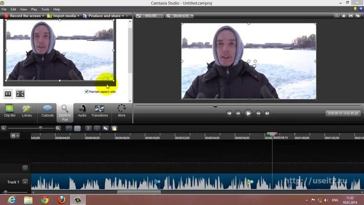
Task: Step forward one frame
Action: [x=258, y=113]
